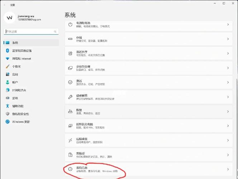Click the account name jianxiong wu

pyautogui.click(x=26, y=16)
